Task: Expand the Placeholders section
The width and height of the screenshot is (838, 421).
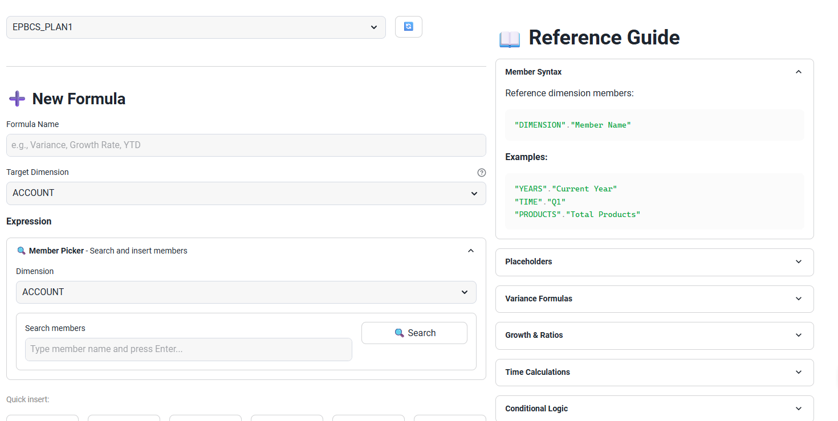Action: point(654,262)
